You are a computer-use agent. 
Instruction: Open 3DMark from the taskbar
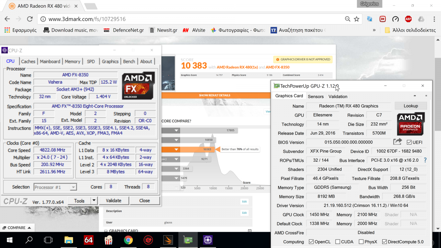point(168,240)
